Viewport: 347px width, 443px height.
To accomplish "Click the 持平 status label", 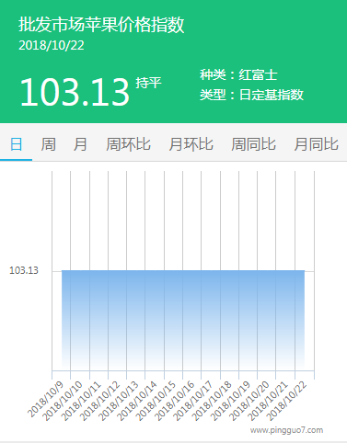I will (x=148, y=83).
